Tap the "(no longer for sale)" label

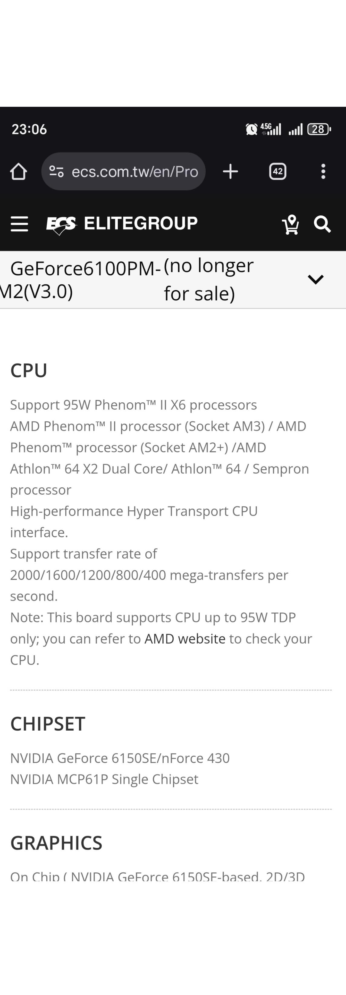[208, 280]
